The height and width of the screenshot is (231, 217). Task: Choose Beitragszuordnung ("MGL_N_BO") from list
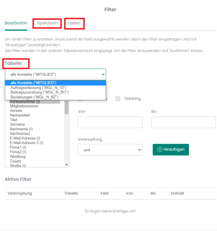click(x=39, y=93)
